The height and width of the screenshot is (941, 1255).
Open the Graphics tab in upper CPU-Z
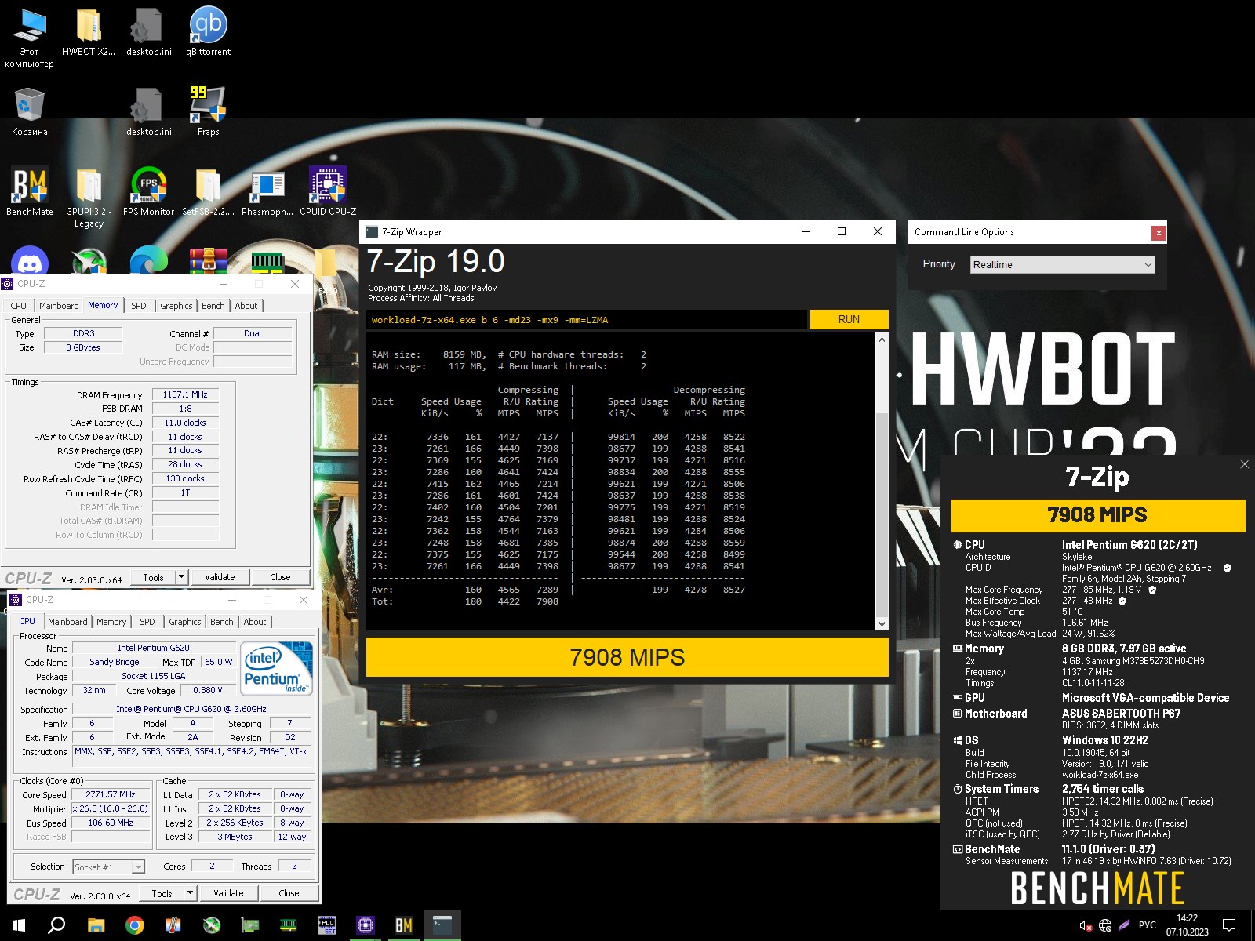coord(176,306)
